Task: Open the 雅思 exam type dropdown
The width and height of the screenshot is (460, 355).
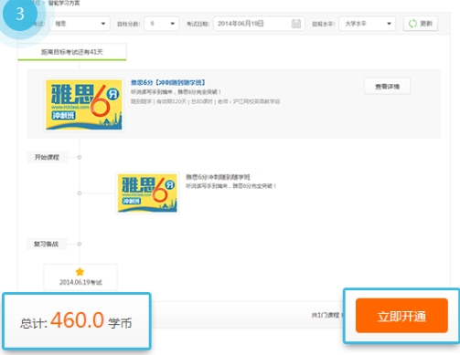Action: tap(80, 24)
